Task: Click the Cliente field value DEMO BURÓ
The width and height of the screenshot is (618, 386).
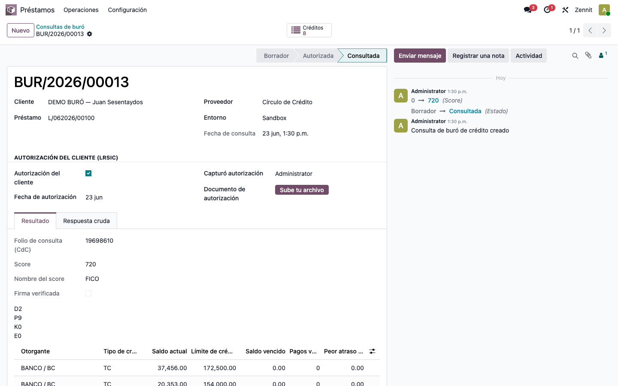Action: pos(95,102)
